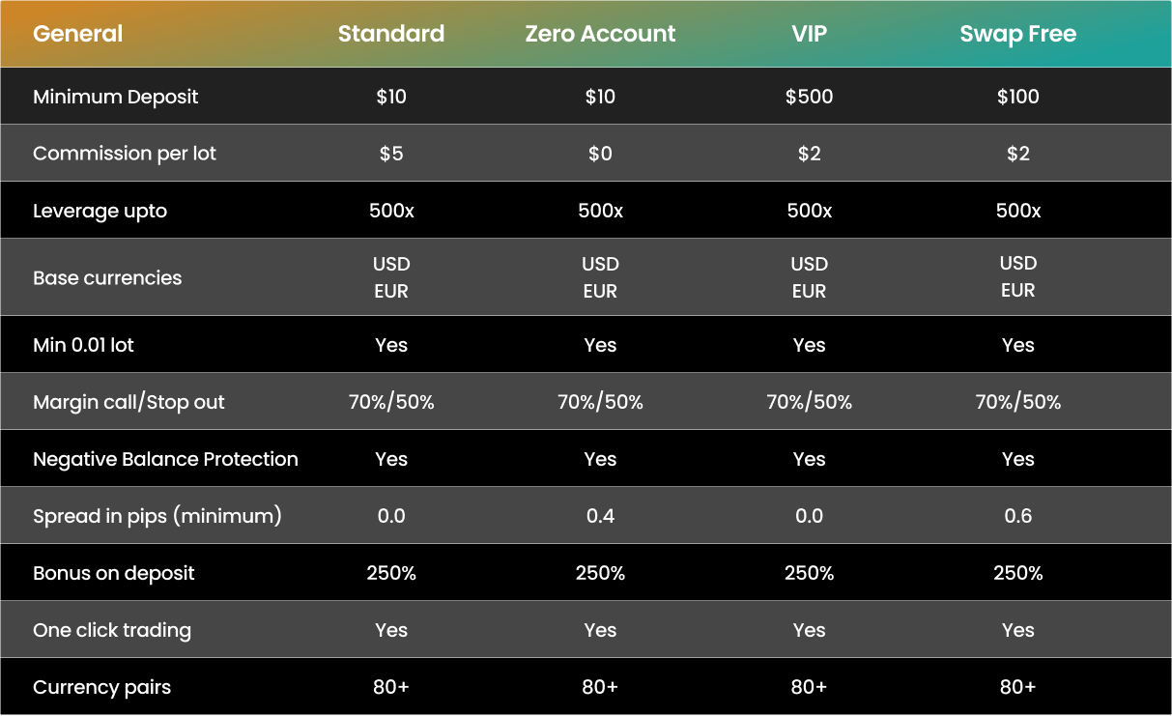1172x716 pixels.
Task: Click the General header label
Action: (77, 34)
